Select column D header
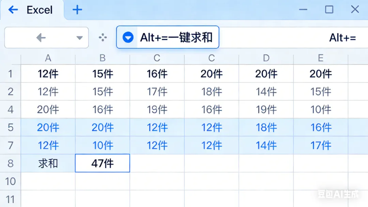Image resolution: width=368 pixels, height=207 pixels. click(x=266, y=58)
